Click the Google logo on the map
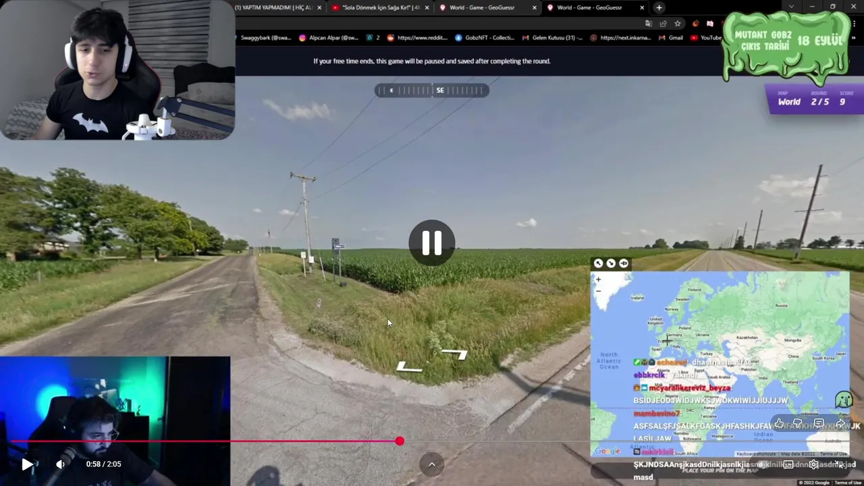 607,451
